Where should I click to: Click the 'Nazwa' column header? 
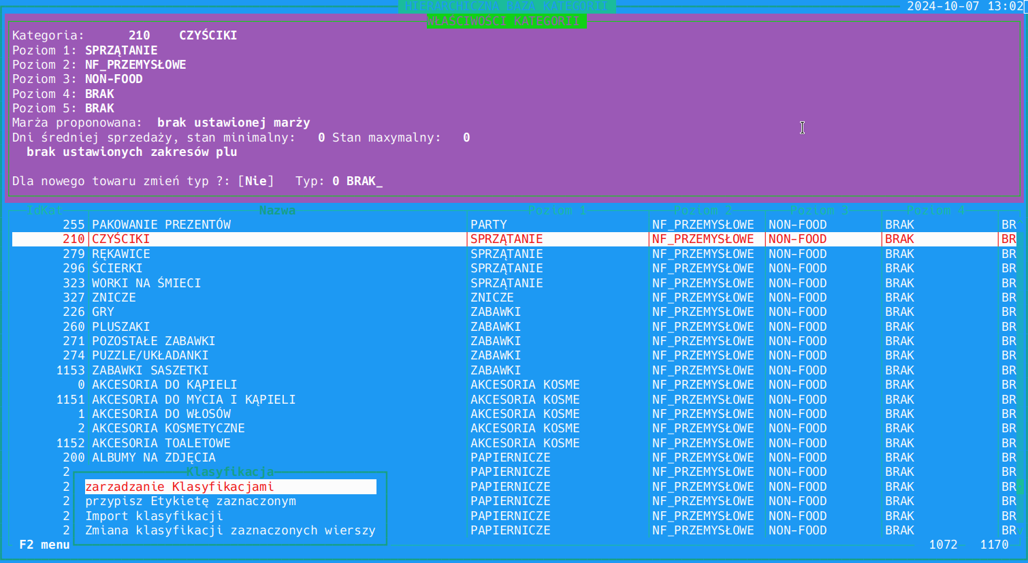pyautogui.click(x=278, y=210)
